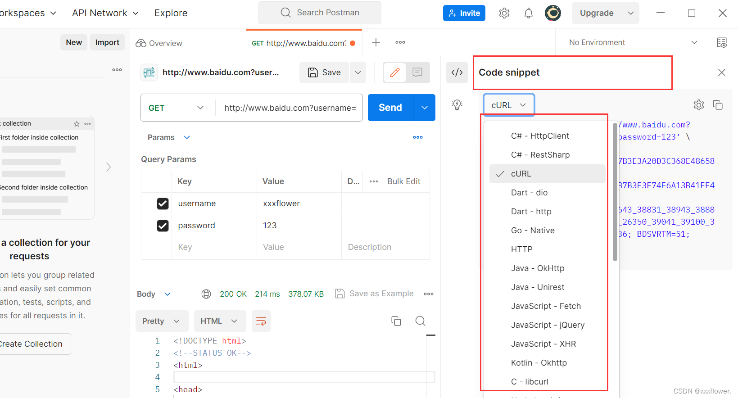
Task: Open tab options three-dot menu
Action: coord(400,42)
